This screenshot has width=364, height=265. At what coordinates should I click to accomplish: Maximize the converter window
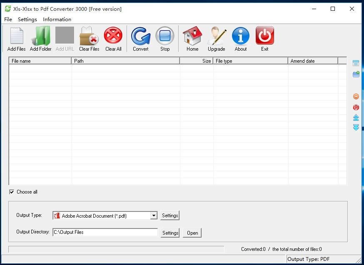point(333,9)
